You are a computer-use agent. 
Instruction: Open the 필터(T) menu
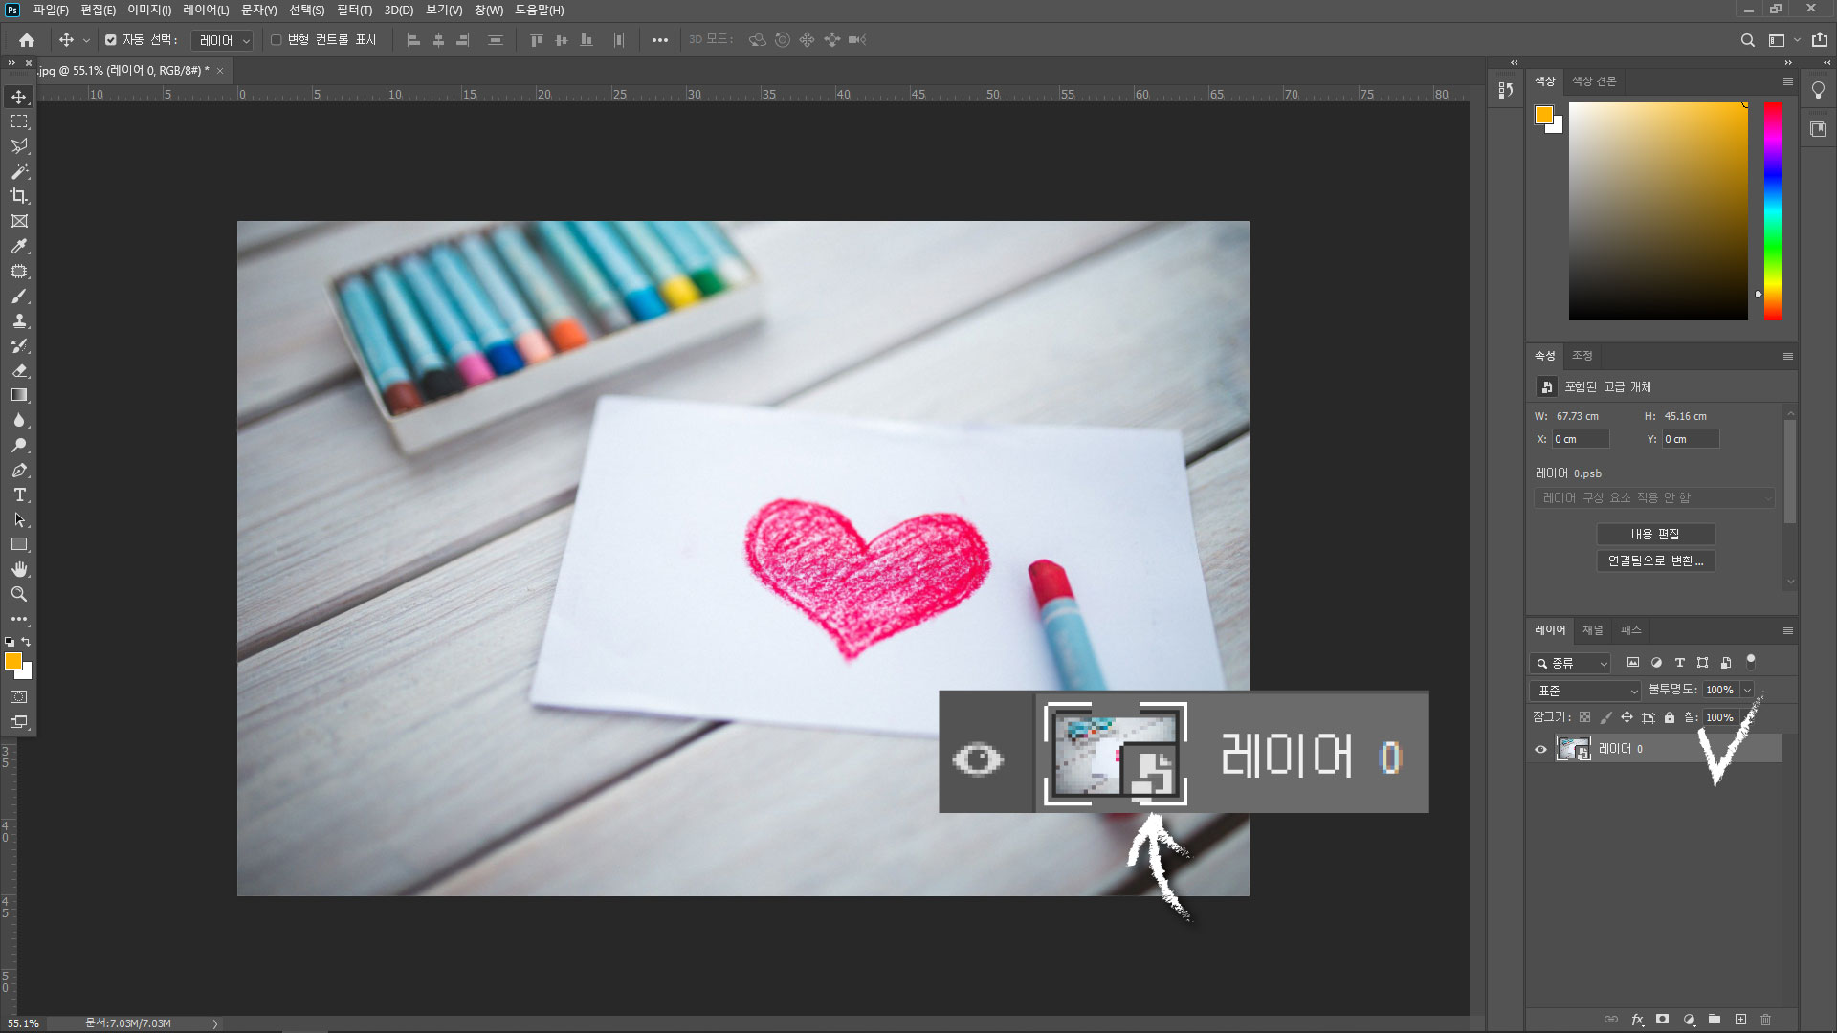[354, 10]
